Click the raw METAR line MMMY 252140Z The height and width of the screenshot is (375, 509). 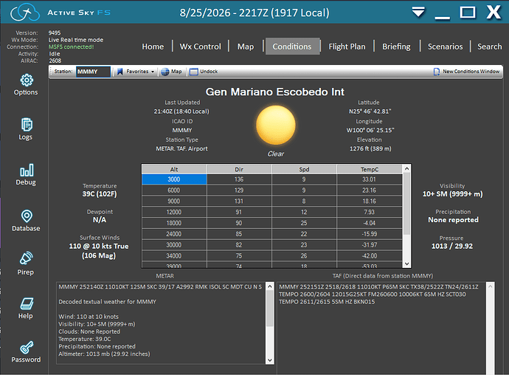[160, 287]
